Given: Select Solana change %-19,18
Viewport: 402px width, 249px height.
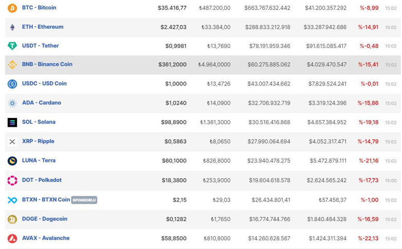Looking at the screenshot, I should point(368,122).
